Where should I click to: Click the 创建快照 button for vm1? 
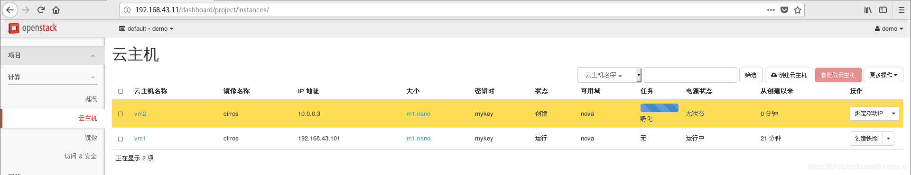tap(866, 139)
